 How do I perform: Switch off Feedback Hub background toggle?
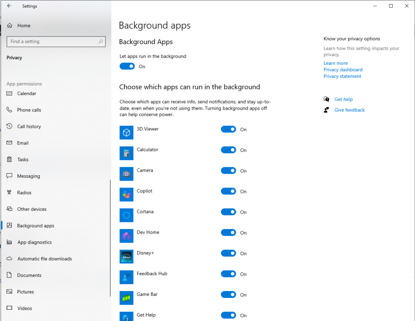(229, 274)
